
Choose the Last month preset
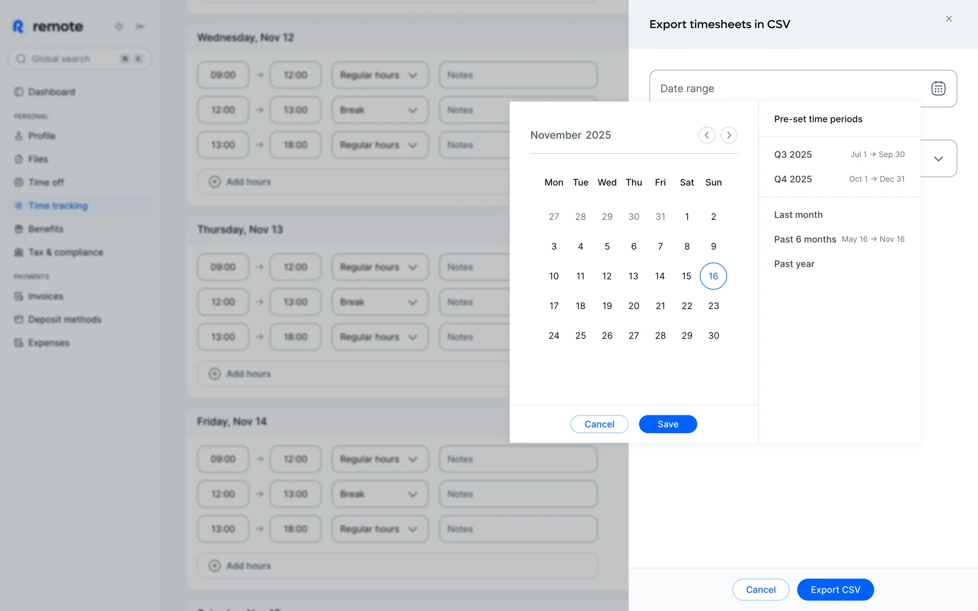798,214
